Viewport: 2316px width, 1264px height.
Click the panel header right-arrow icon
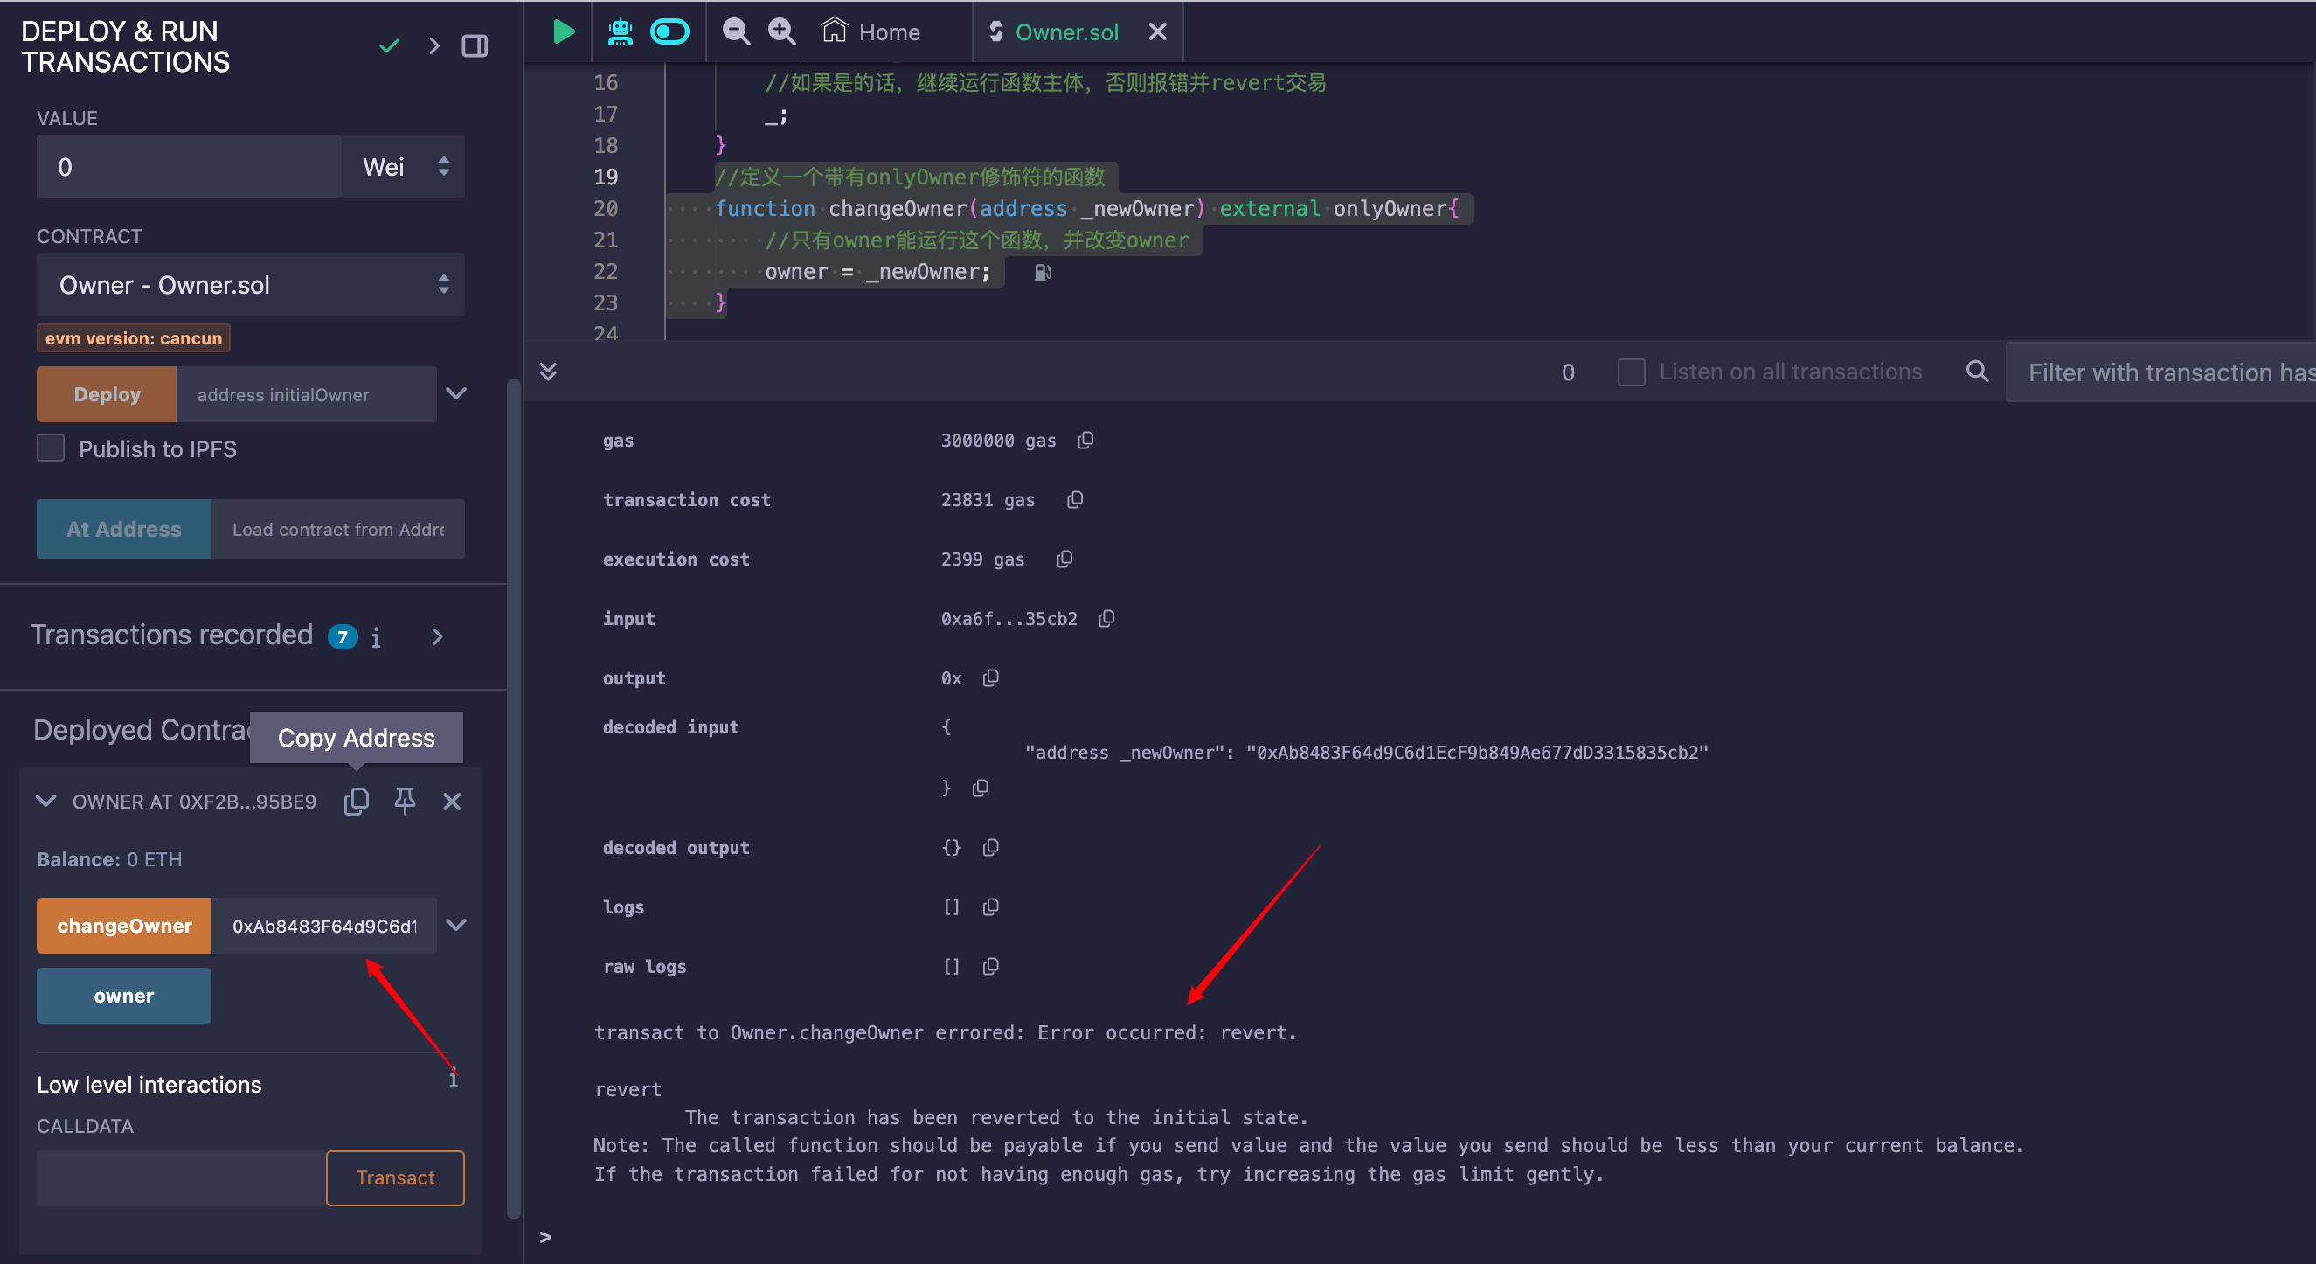(x=434, y=45)
